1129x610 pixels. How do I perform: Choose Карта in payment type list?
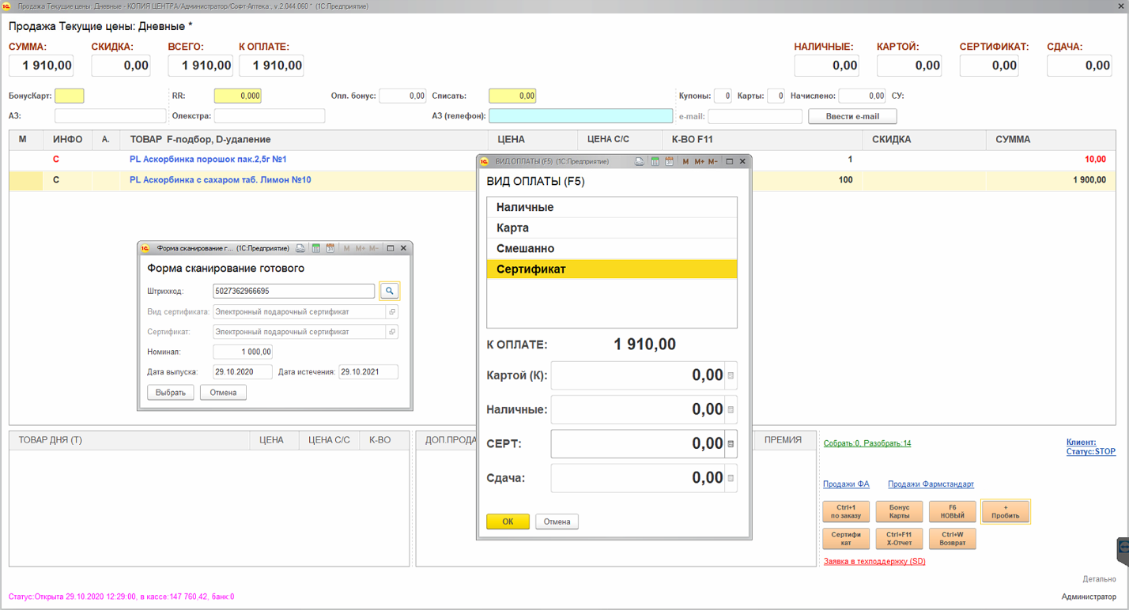click(611, 228)
